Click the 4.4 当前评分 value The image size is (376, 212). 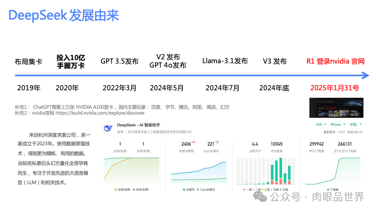click(255, 144)
